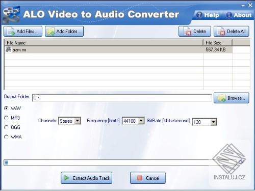Focus the Output Folder path field

[122, 98]
